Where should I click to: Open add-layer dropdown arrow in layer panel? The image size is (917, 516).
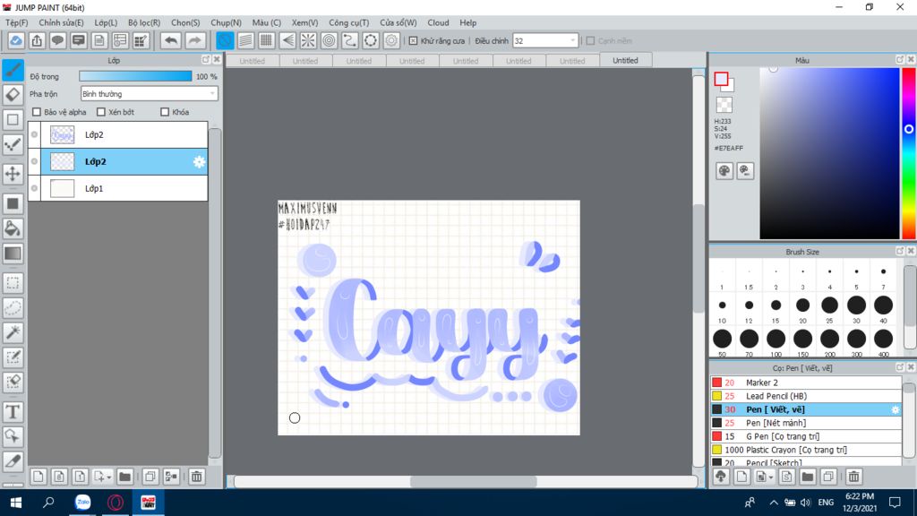[108, 477]
